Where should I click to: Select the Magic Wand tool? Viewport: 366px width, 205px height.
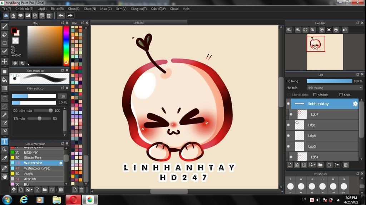click(x=4, y=115)
